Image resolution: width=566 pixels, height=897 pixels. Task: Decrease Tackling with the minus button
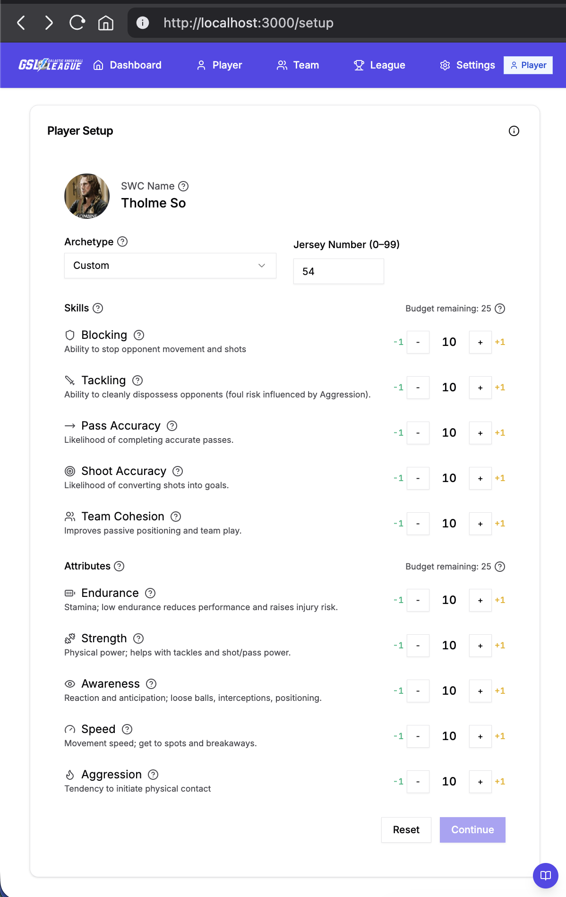pos(418,388)
